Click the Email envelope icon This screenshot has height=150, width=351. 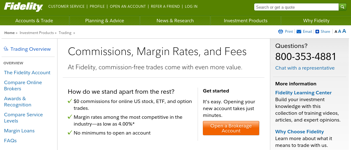pos(299,32)
